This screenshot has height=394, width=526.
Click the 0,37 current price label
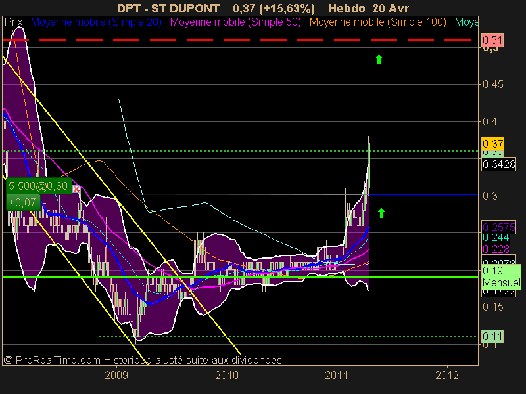point(492,144)
